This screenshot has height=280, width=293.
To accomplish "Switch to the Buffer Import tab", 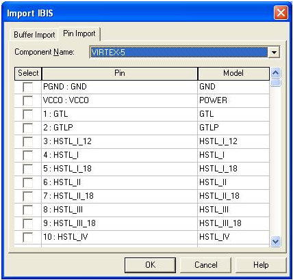I will pos(34,35).
